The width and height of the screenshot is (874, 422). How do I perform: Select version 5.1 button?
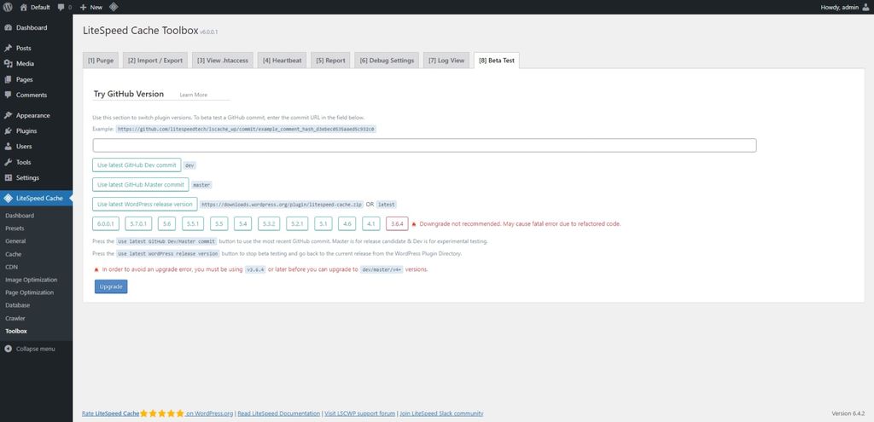(323, 224)
